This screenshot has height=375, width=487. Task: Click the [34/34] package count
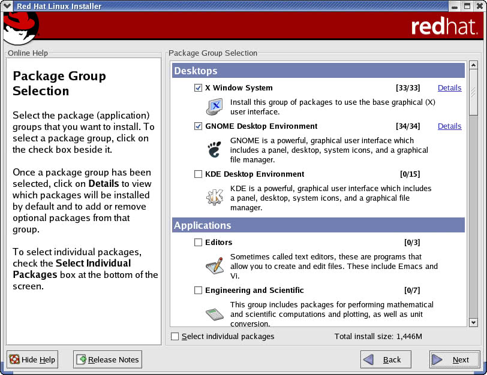coord(408,126)
